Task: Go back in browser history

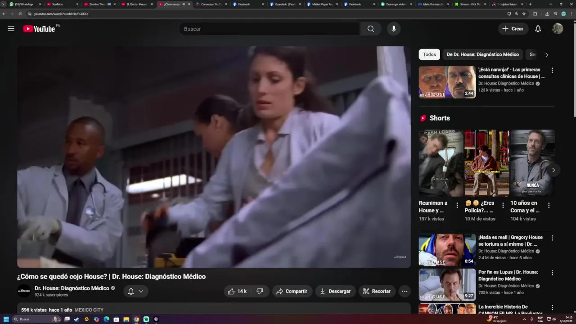Action: (4, 14)
